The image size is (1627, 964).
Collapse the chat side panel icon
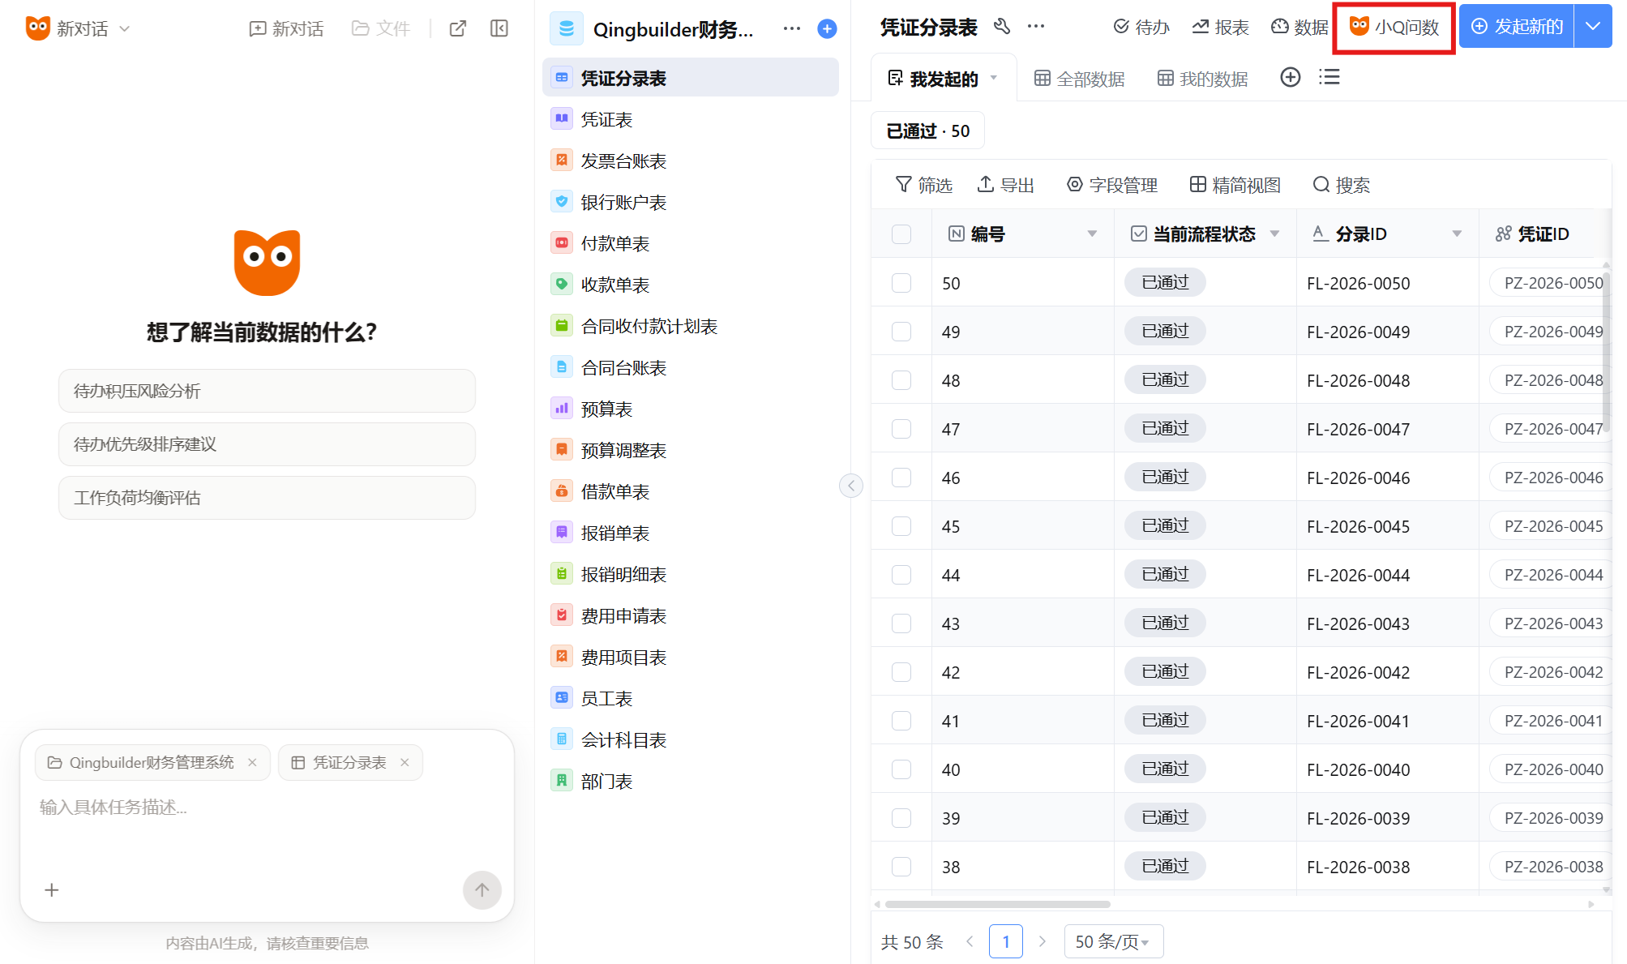click(x=499, y=28)
